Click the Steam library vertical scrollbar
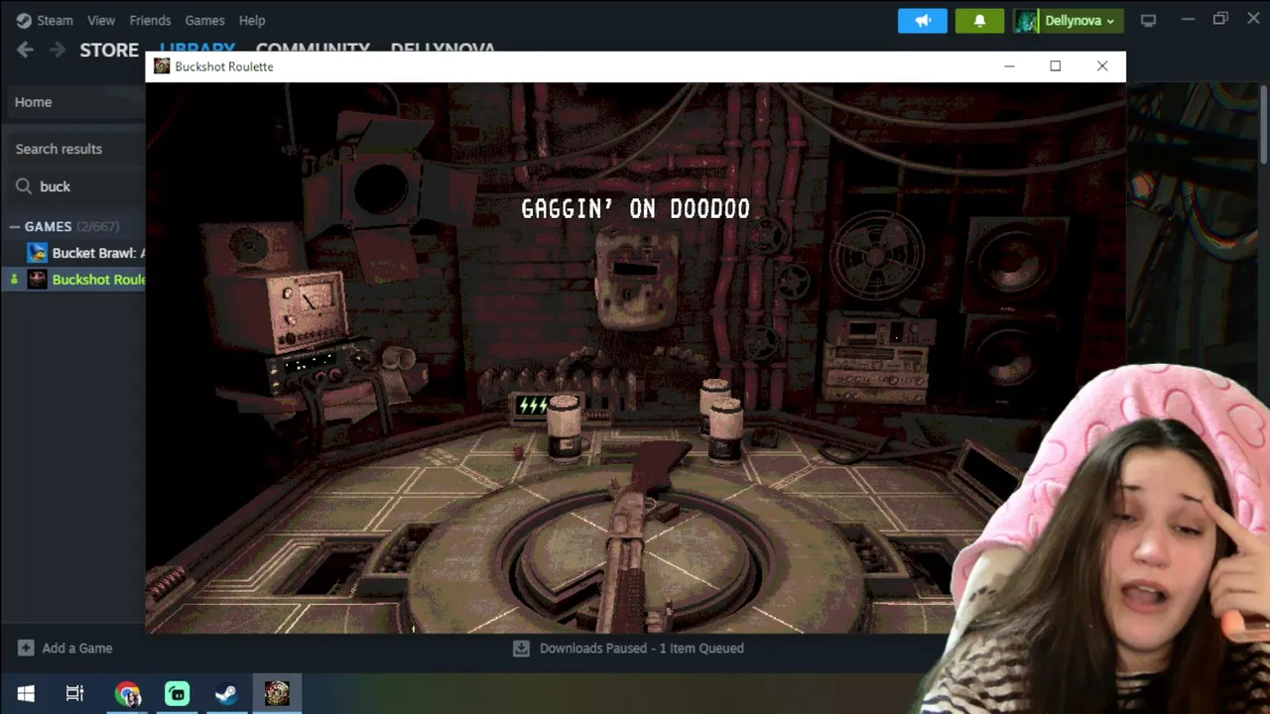Image resolution: width=1270 pixels, height=714 pixels. click(x=1264, y=124)
